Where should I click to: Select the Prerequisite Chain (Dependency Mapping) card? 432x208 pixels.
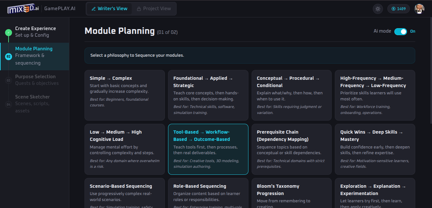click(291, 149)
